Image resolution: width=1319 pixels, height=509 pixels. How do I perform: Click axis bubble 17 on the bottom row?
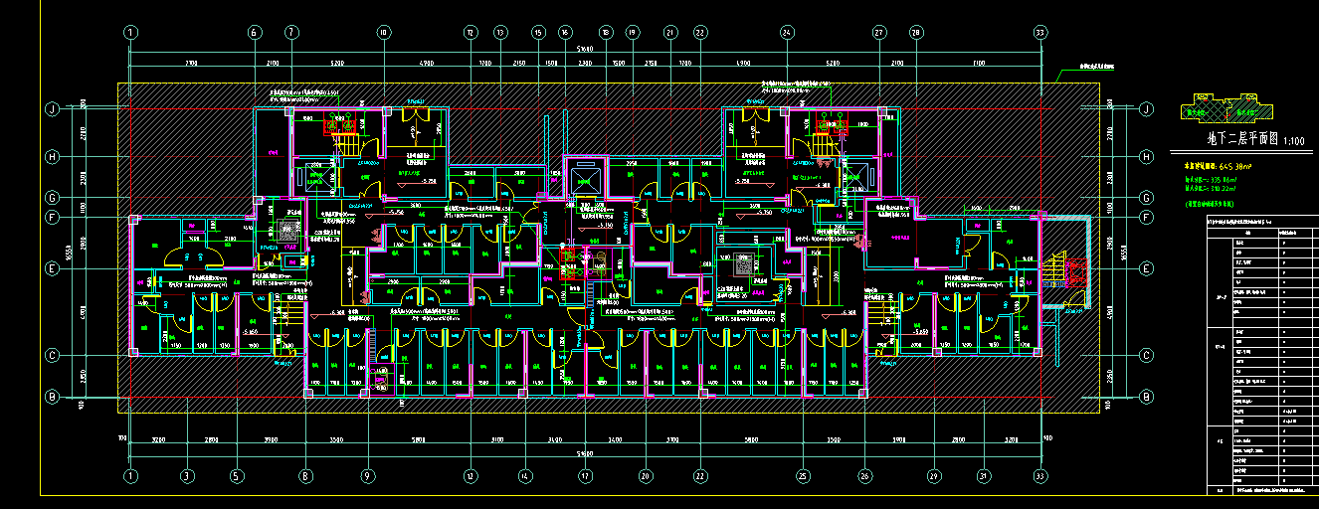pyautogui.click(x=586, y=476)
